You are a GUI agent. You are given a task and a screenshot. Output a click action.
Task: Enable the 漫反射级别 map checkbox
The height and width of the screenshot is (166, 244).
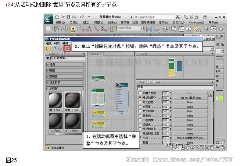click(140, 129)
